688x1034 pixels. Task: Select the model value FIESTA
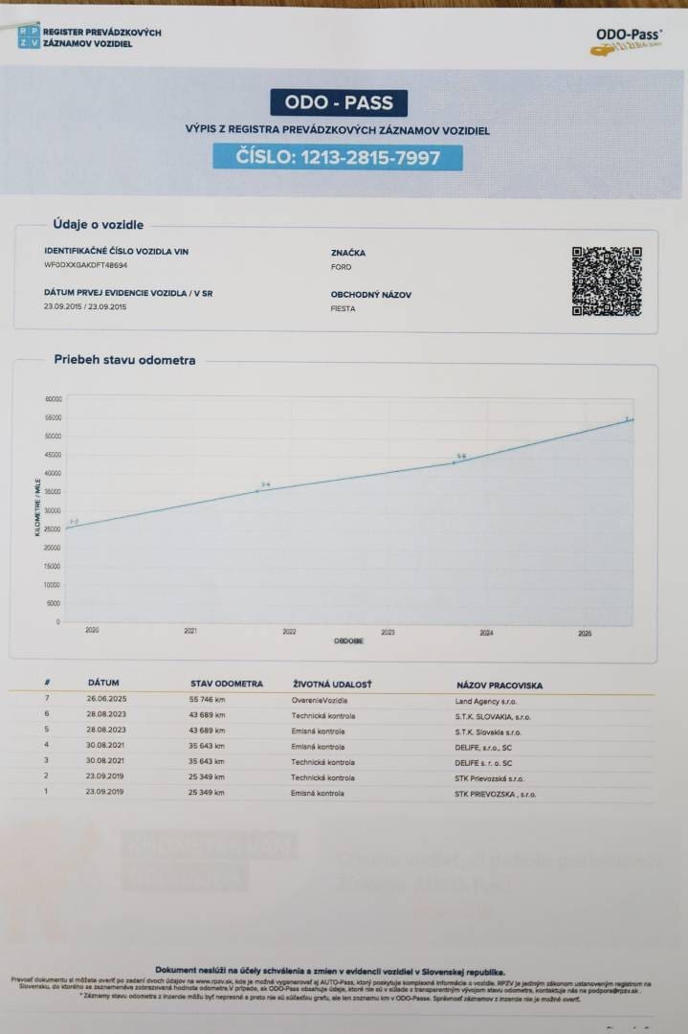click(x=343, y=308)
